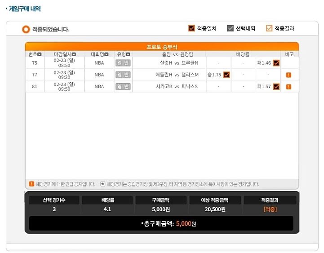Click the 샬럿H vs 브루클N matchup
This screenshot has height=253, width=324.
click(179, 63)
